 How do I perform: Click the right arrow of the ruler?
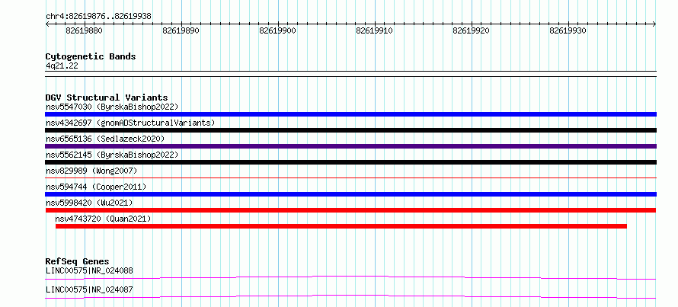pos(654,24)
